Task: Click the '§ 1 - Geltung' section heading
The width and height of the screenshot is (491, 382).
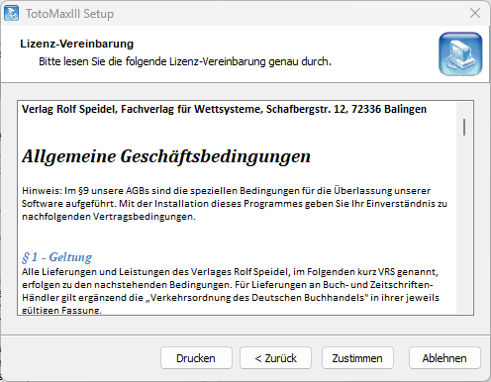Action: 56,257
